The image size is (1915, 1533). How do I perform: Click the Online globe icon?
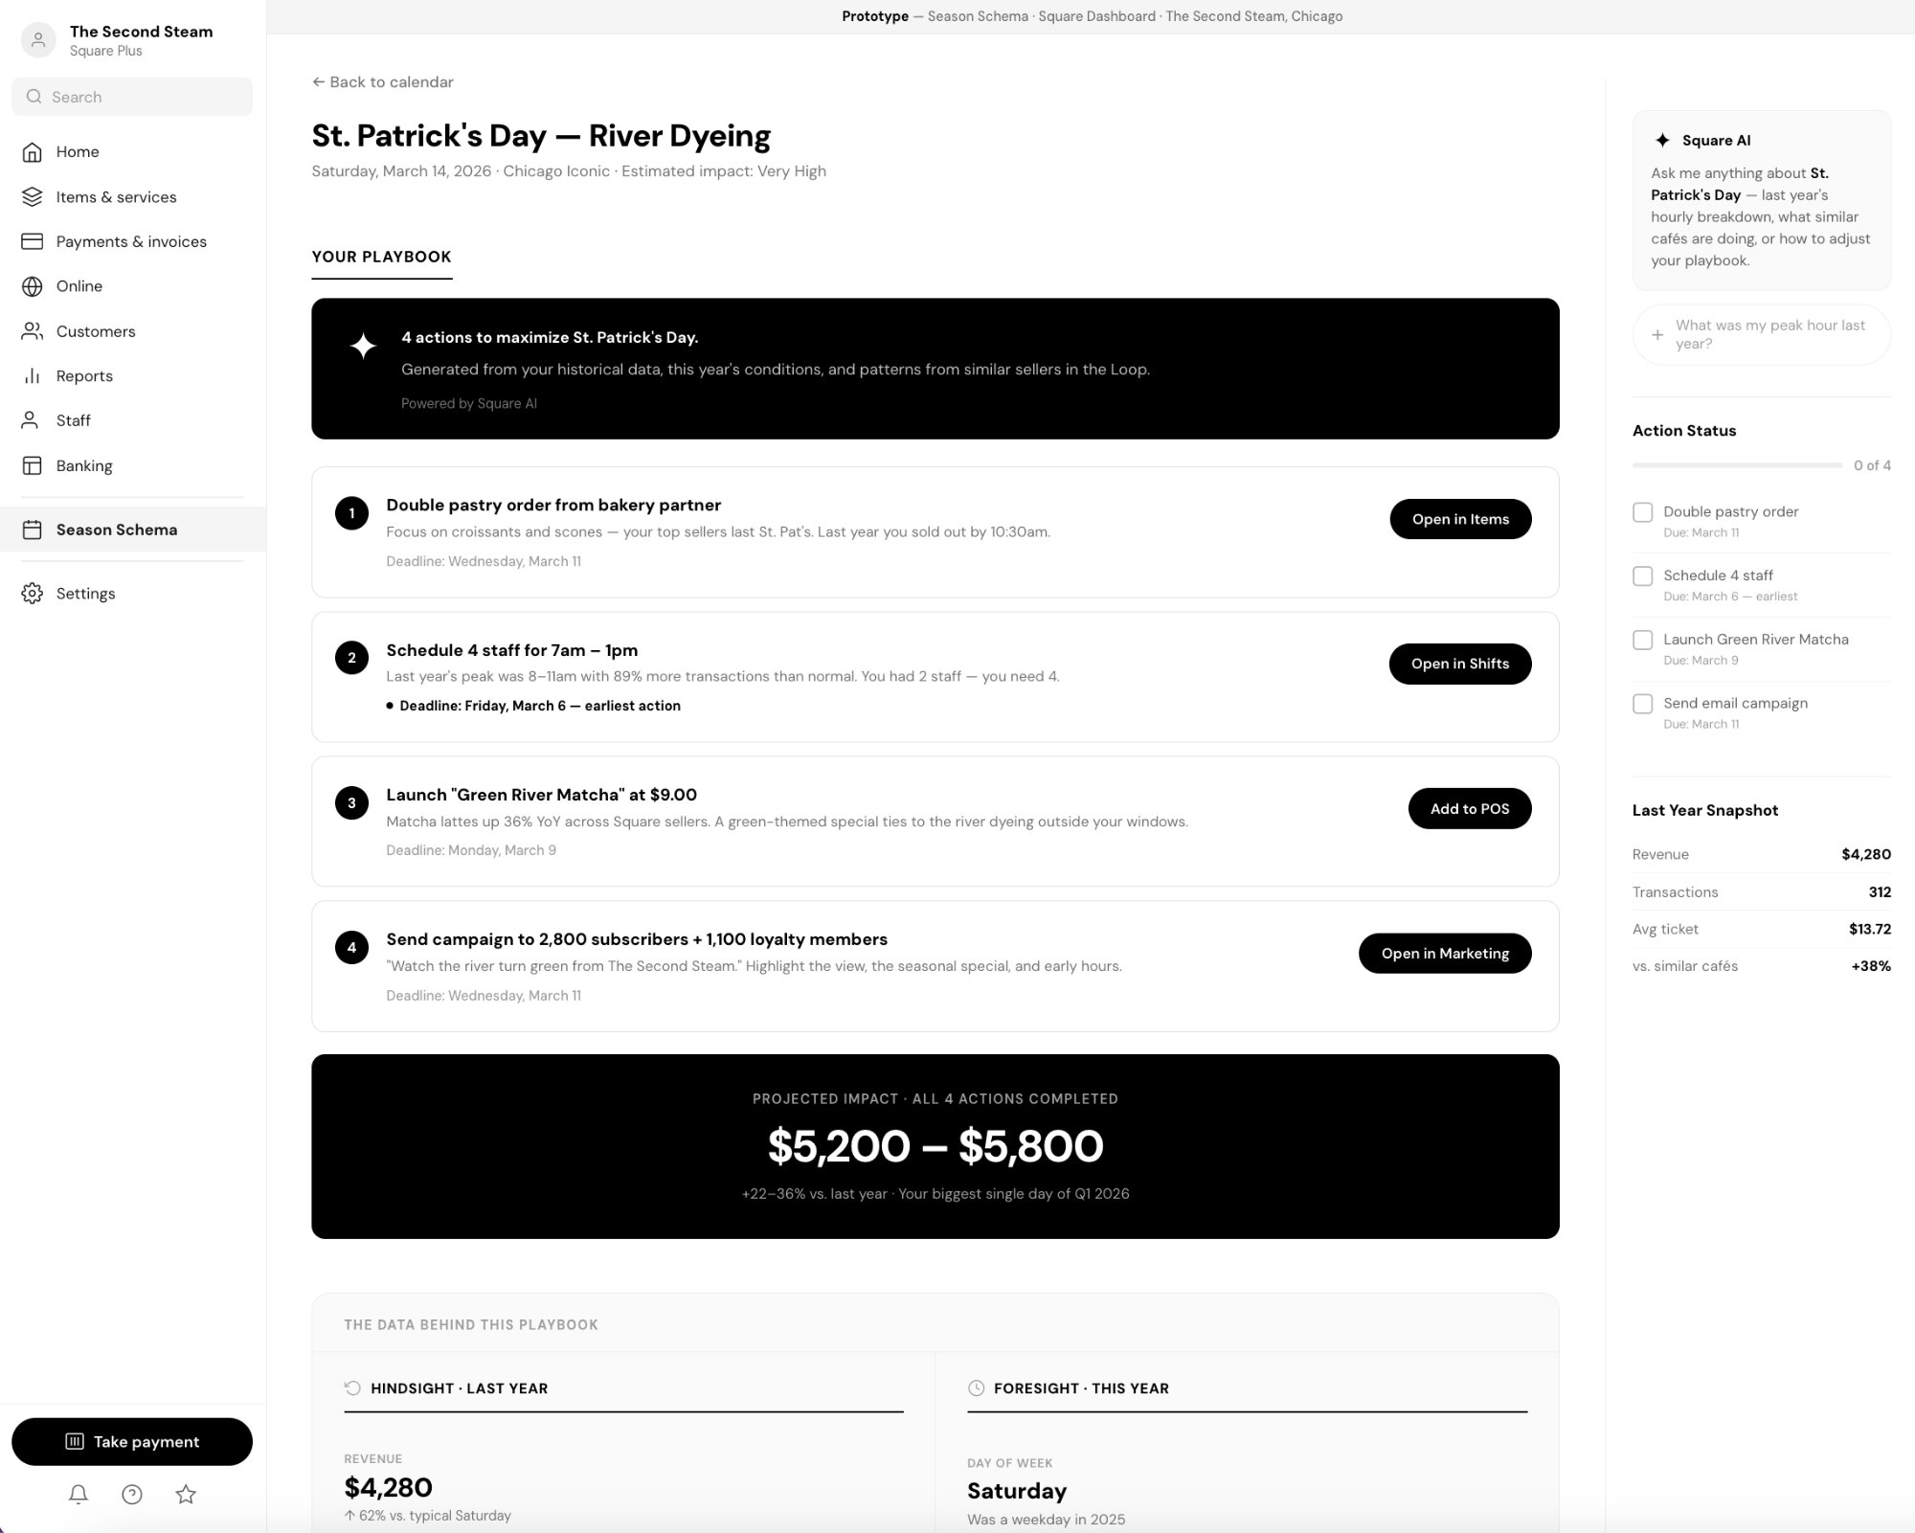33,286
